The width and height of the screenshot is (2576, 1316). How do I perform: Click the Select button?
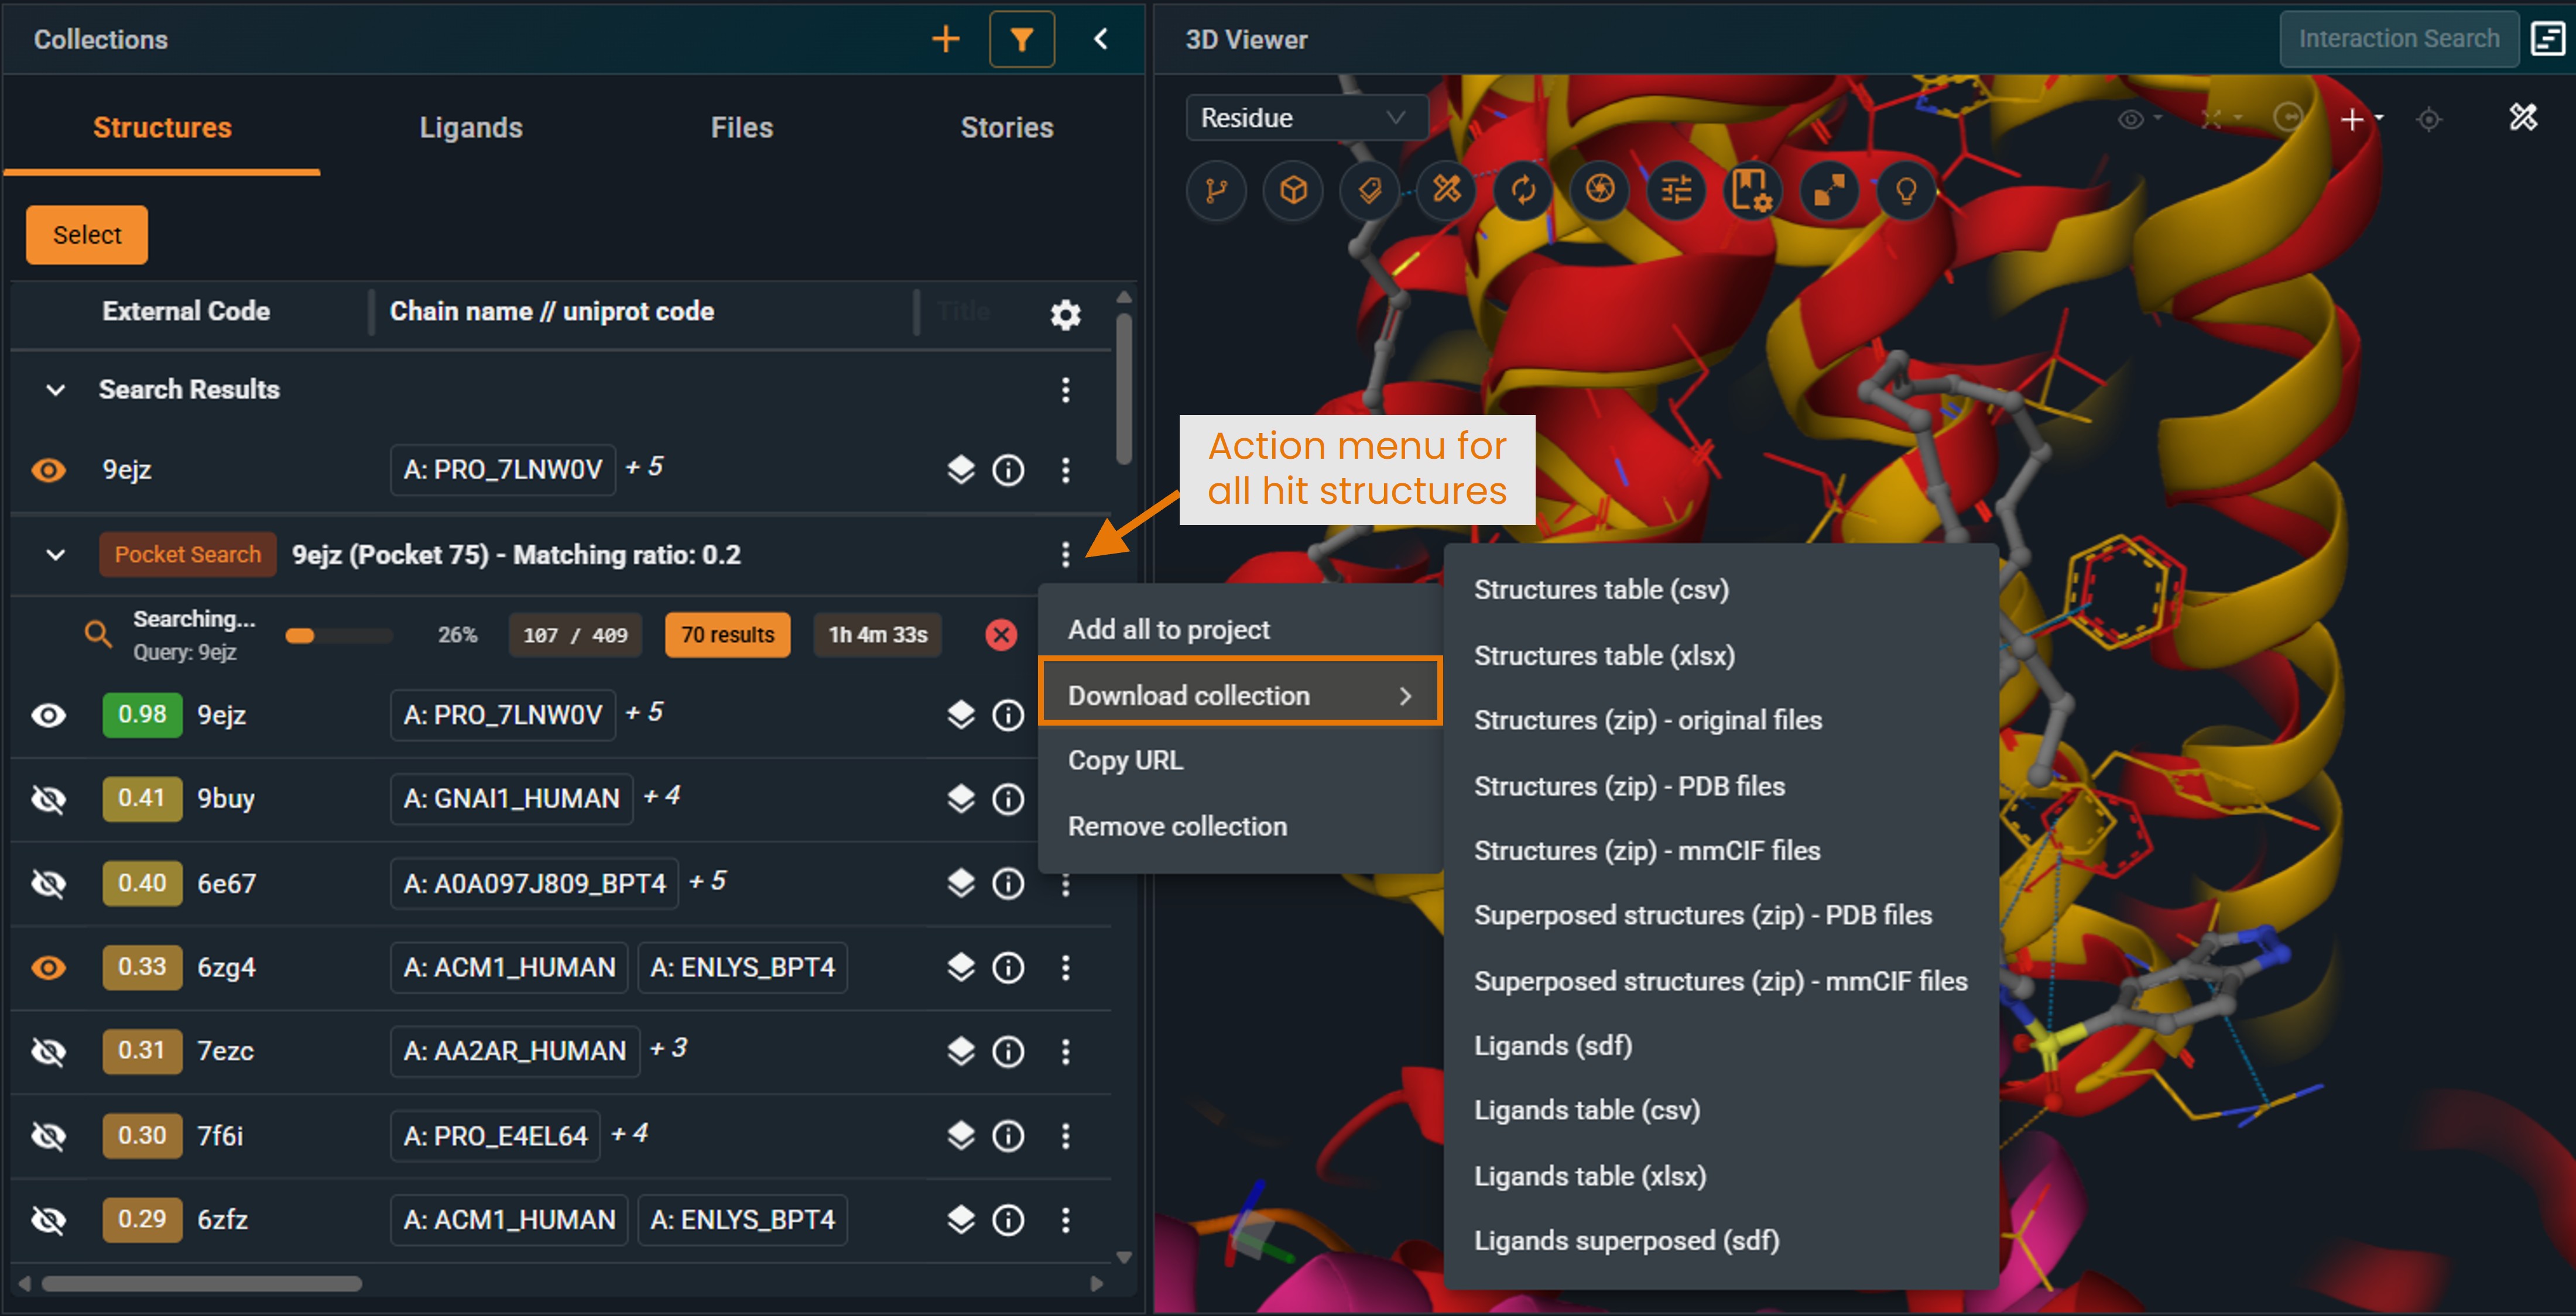point(86,235)
